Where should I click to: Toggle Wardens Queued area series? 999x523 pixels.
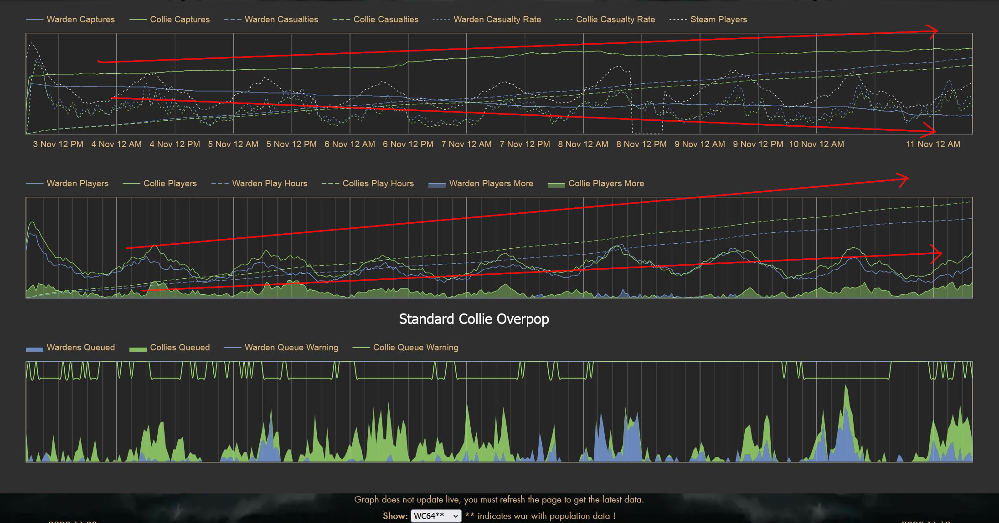pyautogui.click(x=80, y=348)
